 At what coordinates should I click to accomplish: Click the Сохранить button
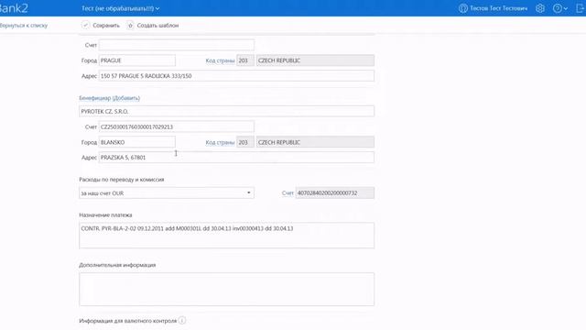pyautogui.click(x=101, y=25)
